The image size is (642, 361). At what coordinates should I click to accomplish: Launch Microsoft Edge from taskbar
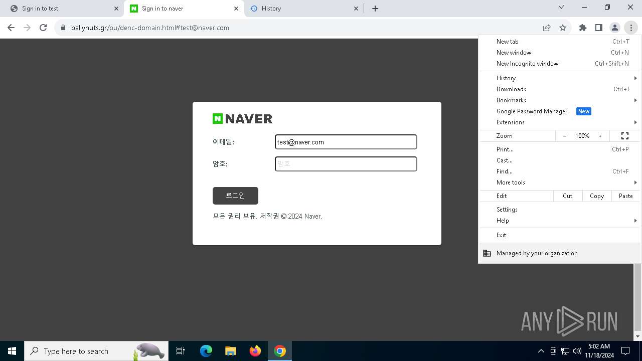[x=206, y=351]
